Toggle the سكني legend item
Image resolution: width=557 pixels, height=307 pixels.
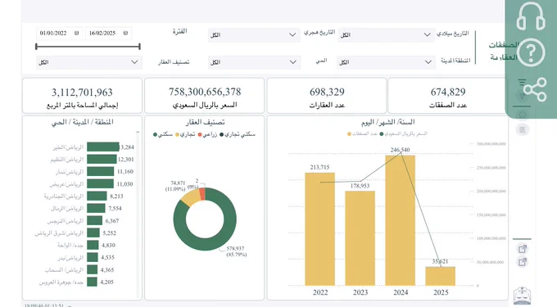point(163,134)
